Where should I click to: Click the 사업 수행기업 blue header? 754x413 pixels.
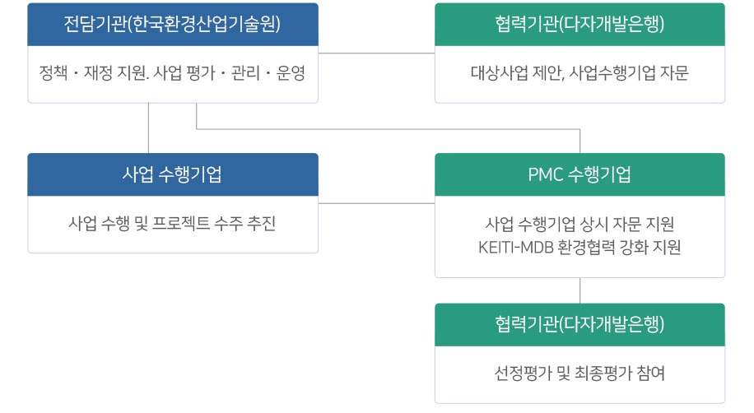click(x=173, y=174)
